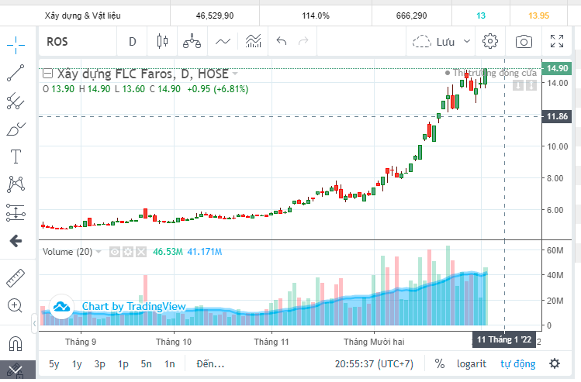Set the 5y time range
This screenshot has width=581, height=382.
[x=54, y=364]
